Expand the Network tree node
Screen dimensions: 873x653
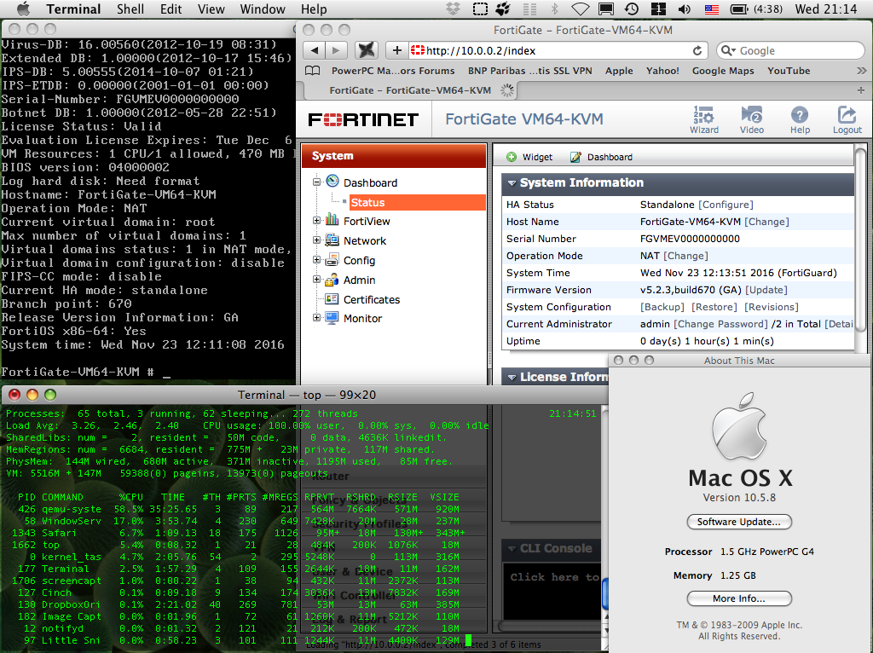pyautogui.click(x=316, y=240)
